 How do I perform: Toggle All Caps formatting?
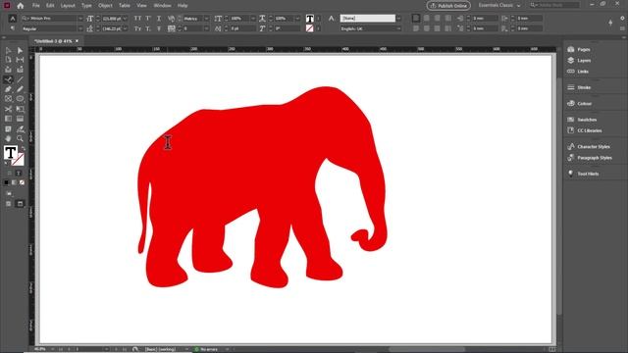pyautogui.click(x=137, y=19)
